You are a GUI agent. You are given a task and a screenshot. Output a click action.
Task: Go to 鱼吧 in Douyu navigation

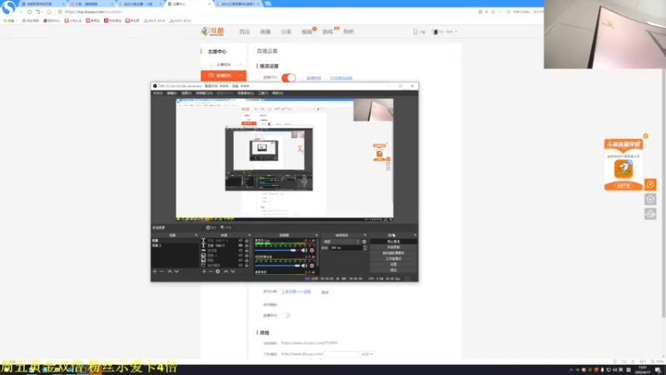[348, 32]
